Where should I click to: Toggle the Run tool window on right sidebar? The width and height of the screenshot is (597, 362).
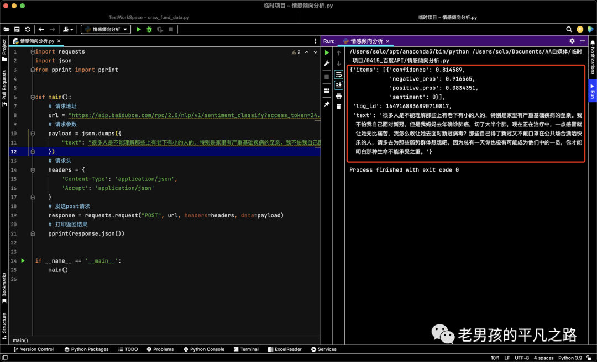click(x=593, y=91)
